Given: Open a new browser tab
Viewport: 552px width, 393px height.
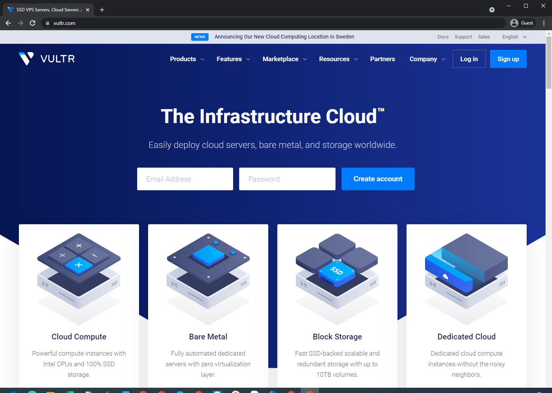Looking at the screenshot, I should pos(102,10).
